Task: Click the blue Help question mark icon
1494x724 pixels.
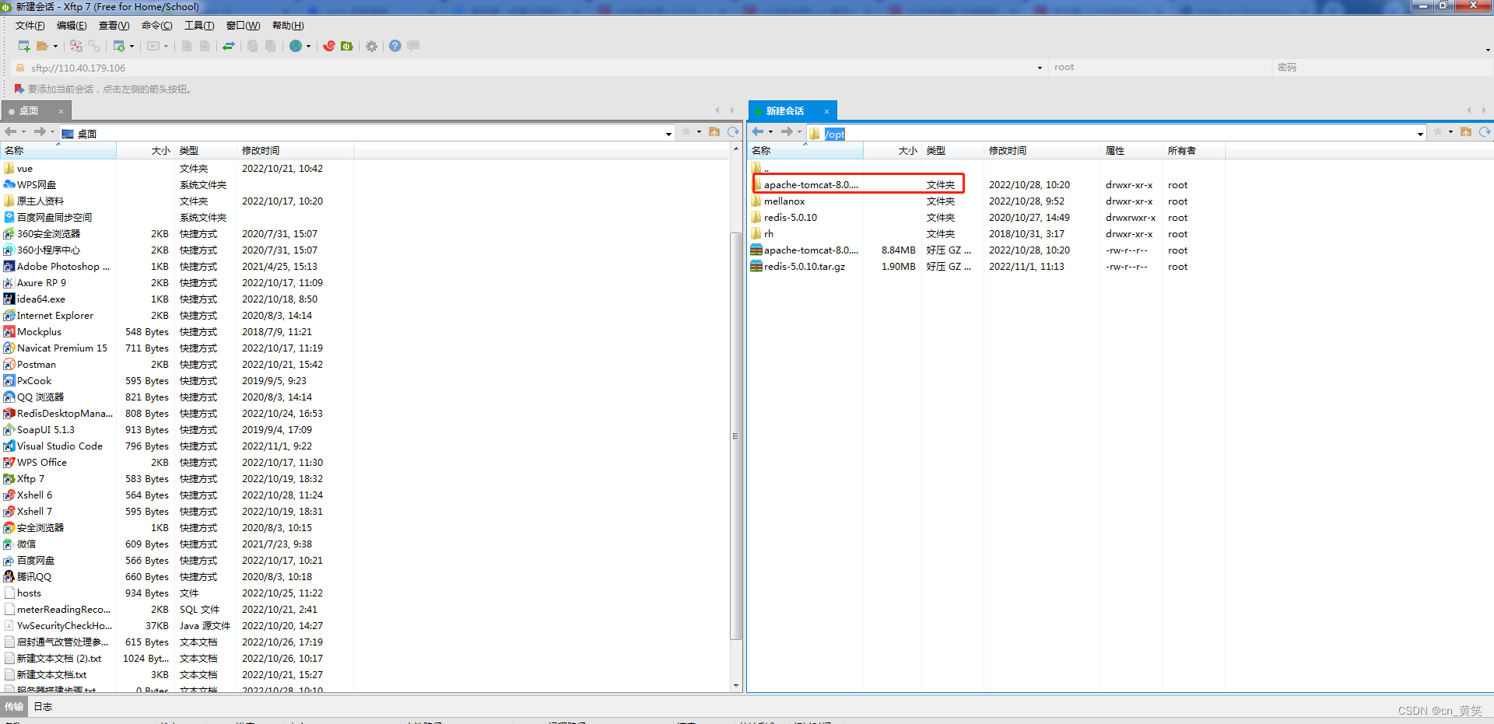Action: point(395,46)
